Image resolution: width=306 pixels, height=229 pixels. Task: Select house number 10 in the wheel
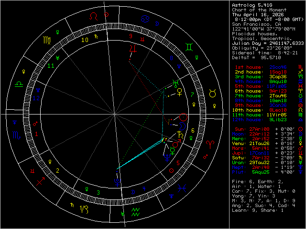pyautogui.click(x=85, y=40)
